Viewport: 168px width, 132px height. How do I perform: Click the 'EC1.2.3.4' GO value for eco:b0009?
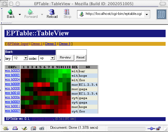[88, 85]
